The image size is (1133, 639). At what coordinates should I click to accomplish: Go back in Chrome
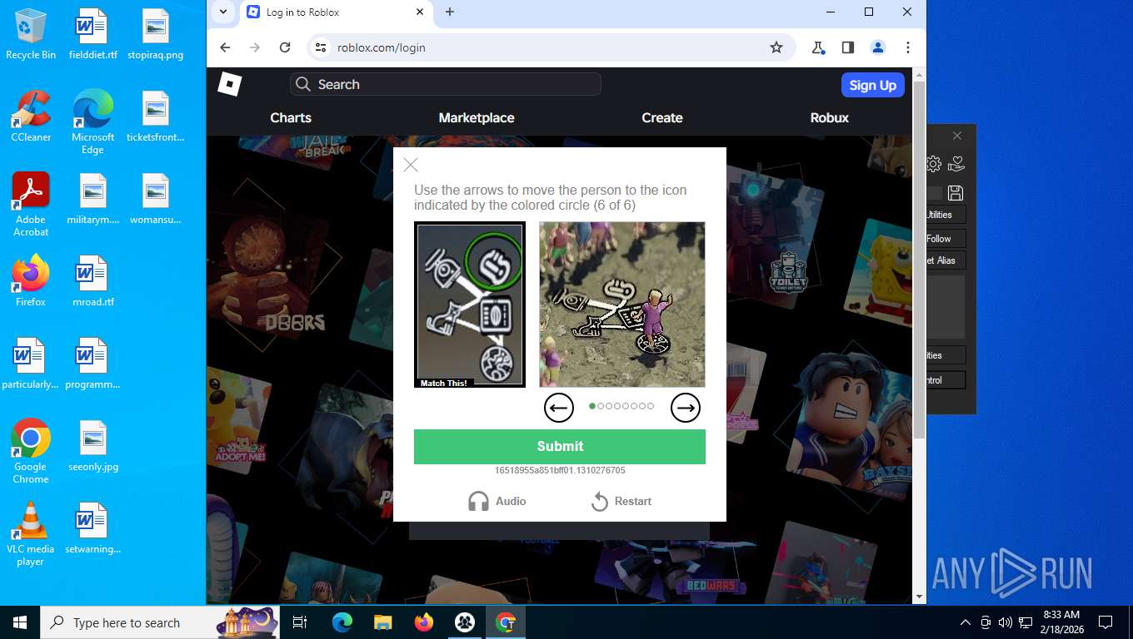click(225, 47)
